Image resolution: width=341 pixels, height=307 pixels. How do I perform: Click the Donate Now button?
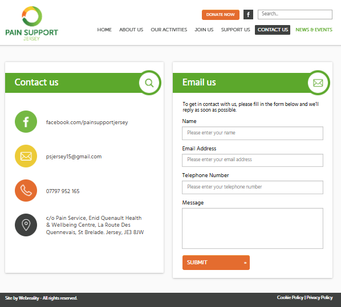[221, 15]
